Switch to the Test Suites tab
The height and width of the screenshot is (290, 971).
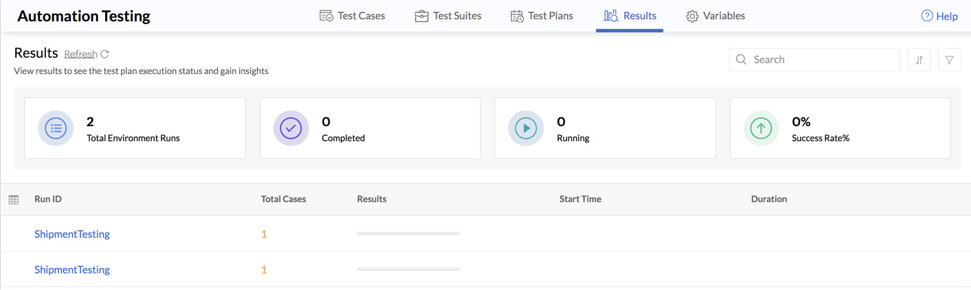448,16
